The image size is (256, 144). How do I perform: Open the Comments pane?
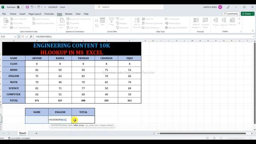coord(231,14)
